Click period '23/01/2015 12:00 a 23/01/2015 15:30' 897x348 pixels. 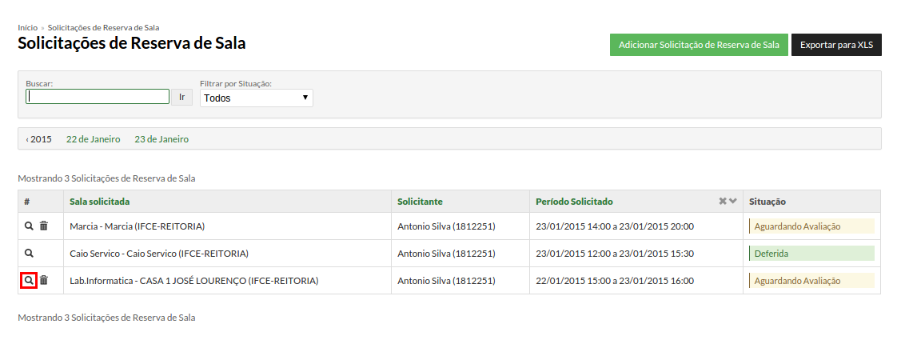[615, 253]
